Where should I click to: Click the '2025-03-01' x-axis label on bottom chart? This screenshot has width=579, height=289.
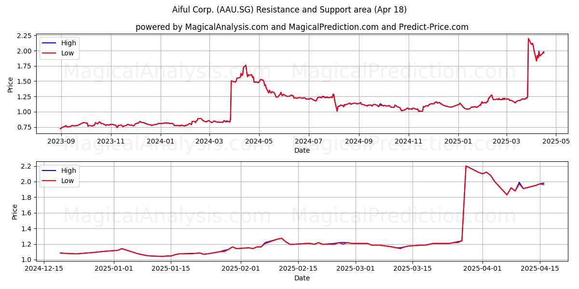[x=356, y=269]
